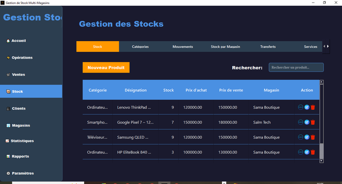
Task: Open the Stock par Magasin tab
Action: (225, 47)
